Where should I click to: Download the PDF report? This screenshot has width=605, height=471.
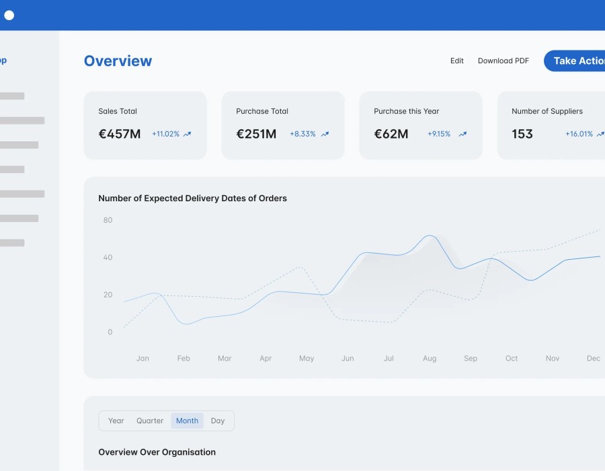(503, 61)
